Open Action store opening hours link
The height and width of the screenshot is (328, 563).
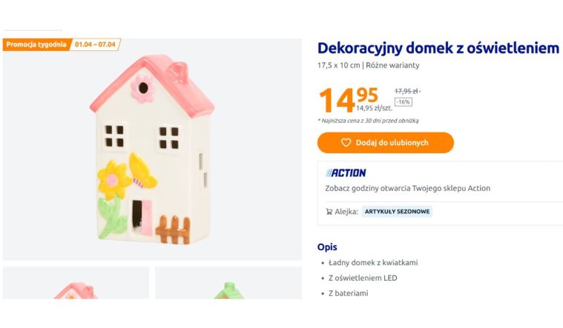tap(407, 188)
